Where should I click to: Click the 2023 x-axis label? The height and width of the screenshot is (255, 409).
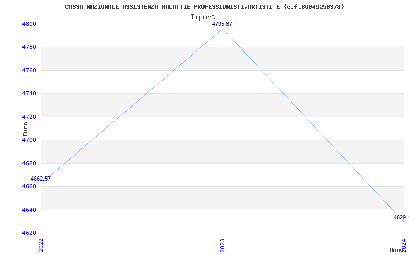pos(222,245)
